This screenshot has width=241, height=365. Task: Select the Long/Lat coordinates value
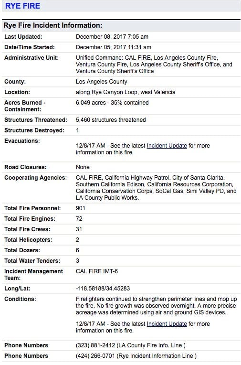pyautogui.click(x=103, y=289)
